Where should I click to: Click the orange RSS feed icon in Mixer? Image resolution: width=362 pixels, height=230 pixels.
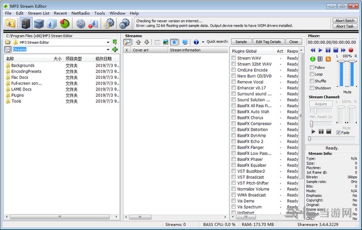pyautogui.click(x=328, y=59)
